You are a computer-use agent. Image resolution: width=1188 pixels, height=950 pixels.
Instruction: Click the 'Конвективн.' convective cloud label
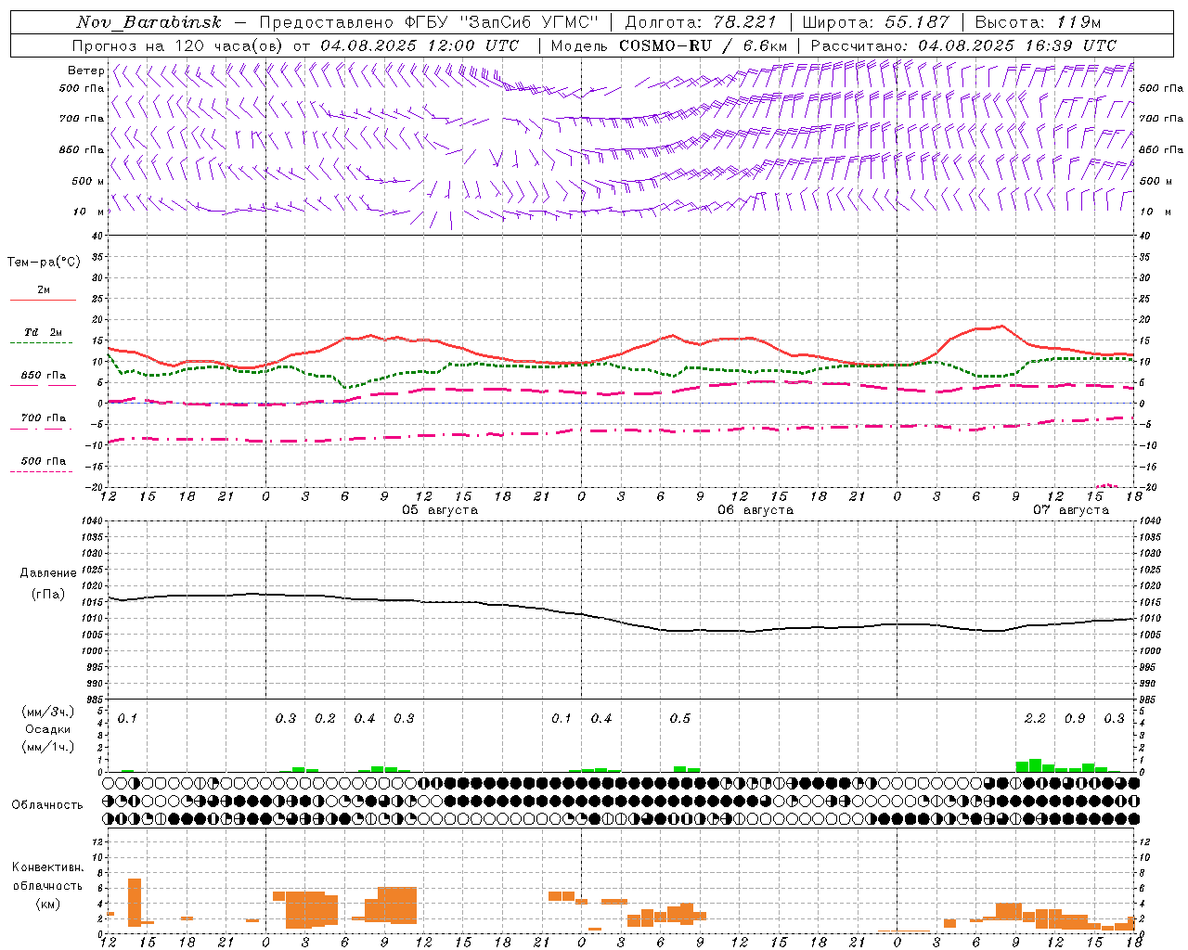pos(48,867)
